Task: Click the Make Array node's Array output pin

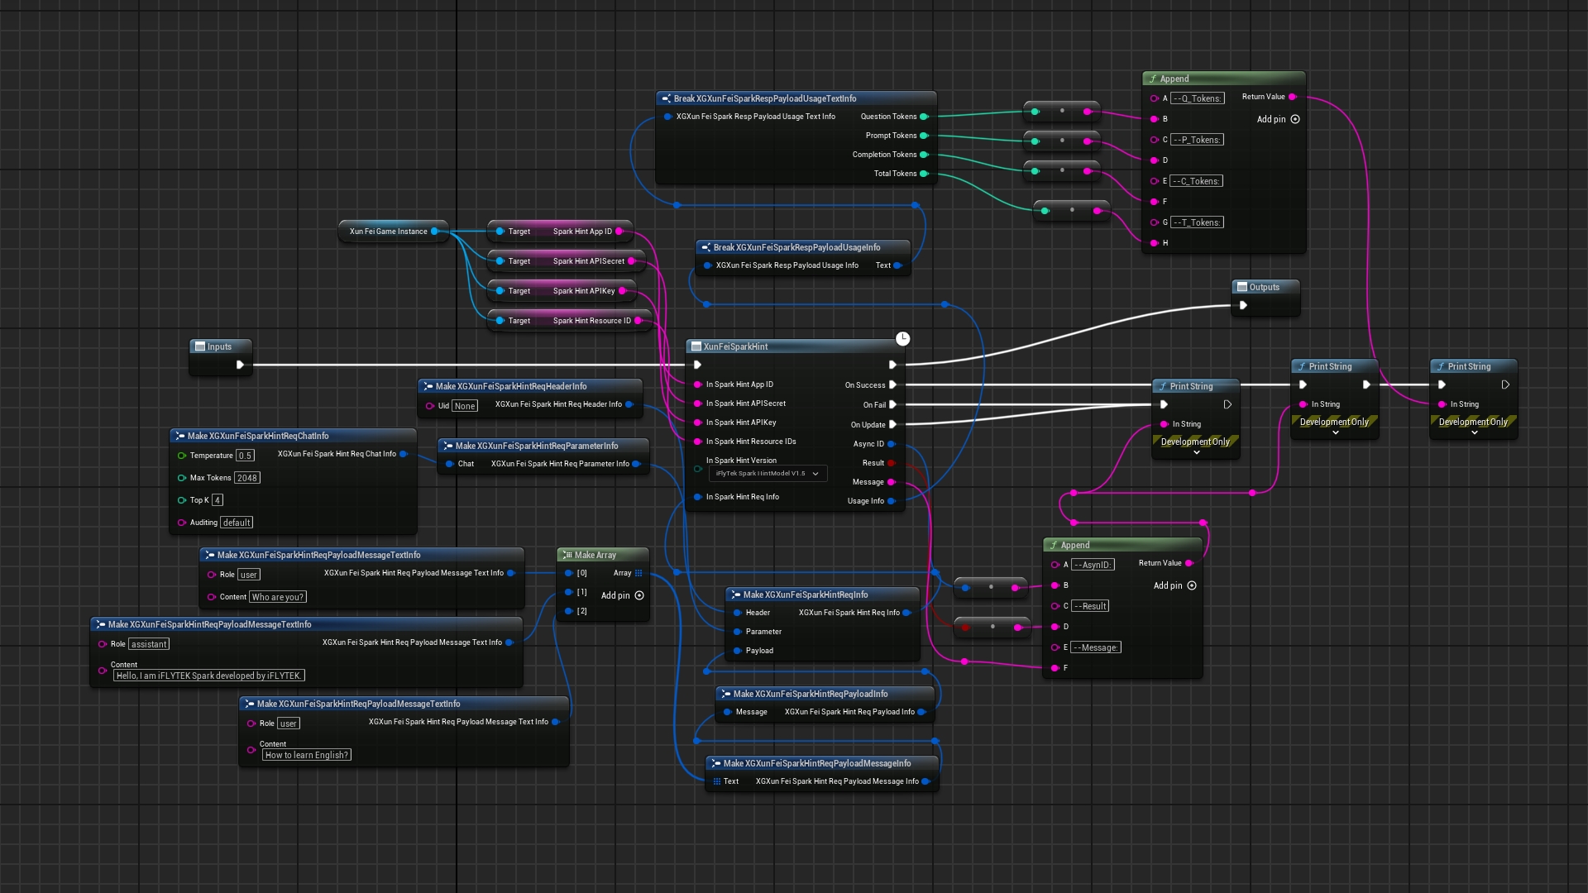Action: (639, 573)
